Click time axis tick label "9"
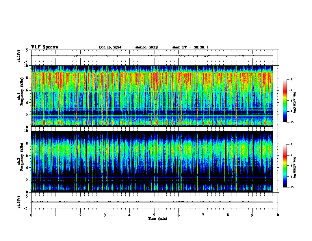 [252, 215]
